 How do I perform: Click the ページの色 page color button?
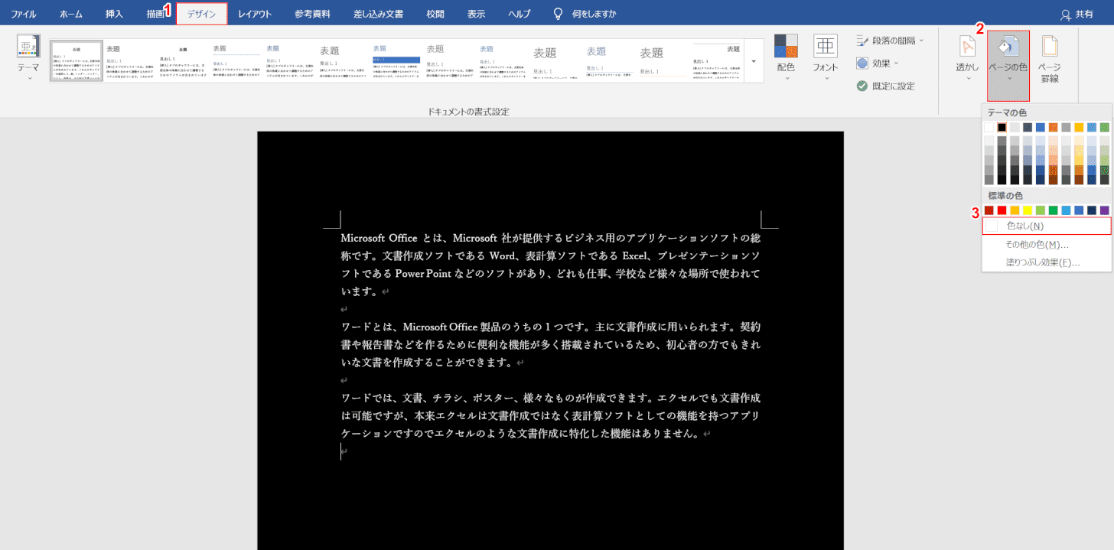[1008, 66]
